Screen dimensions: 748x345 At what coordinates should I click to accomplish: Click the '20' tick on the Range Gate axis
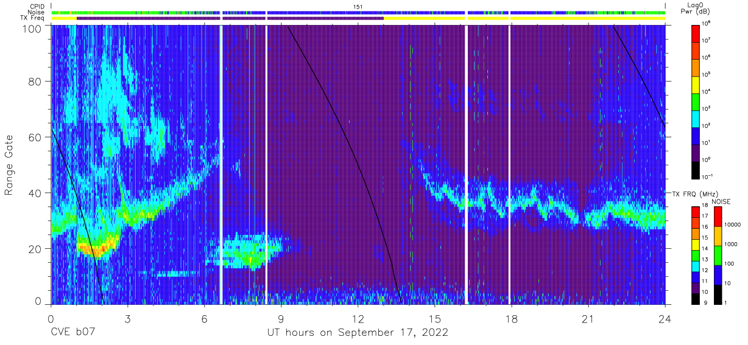click(35, 249)
